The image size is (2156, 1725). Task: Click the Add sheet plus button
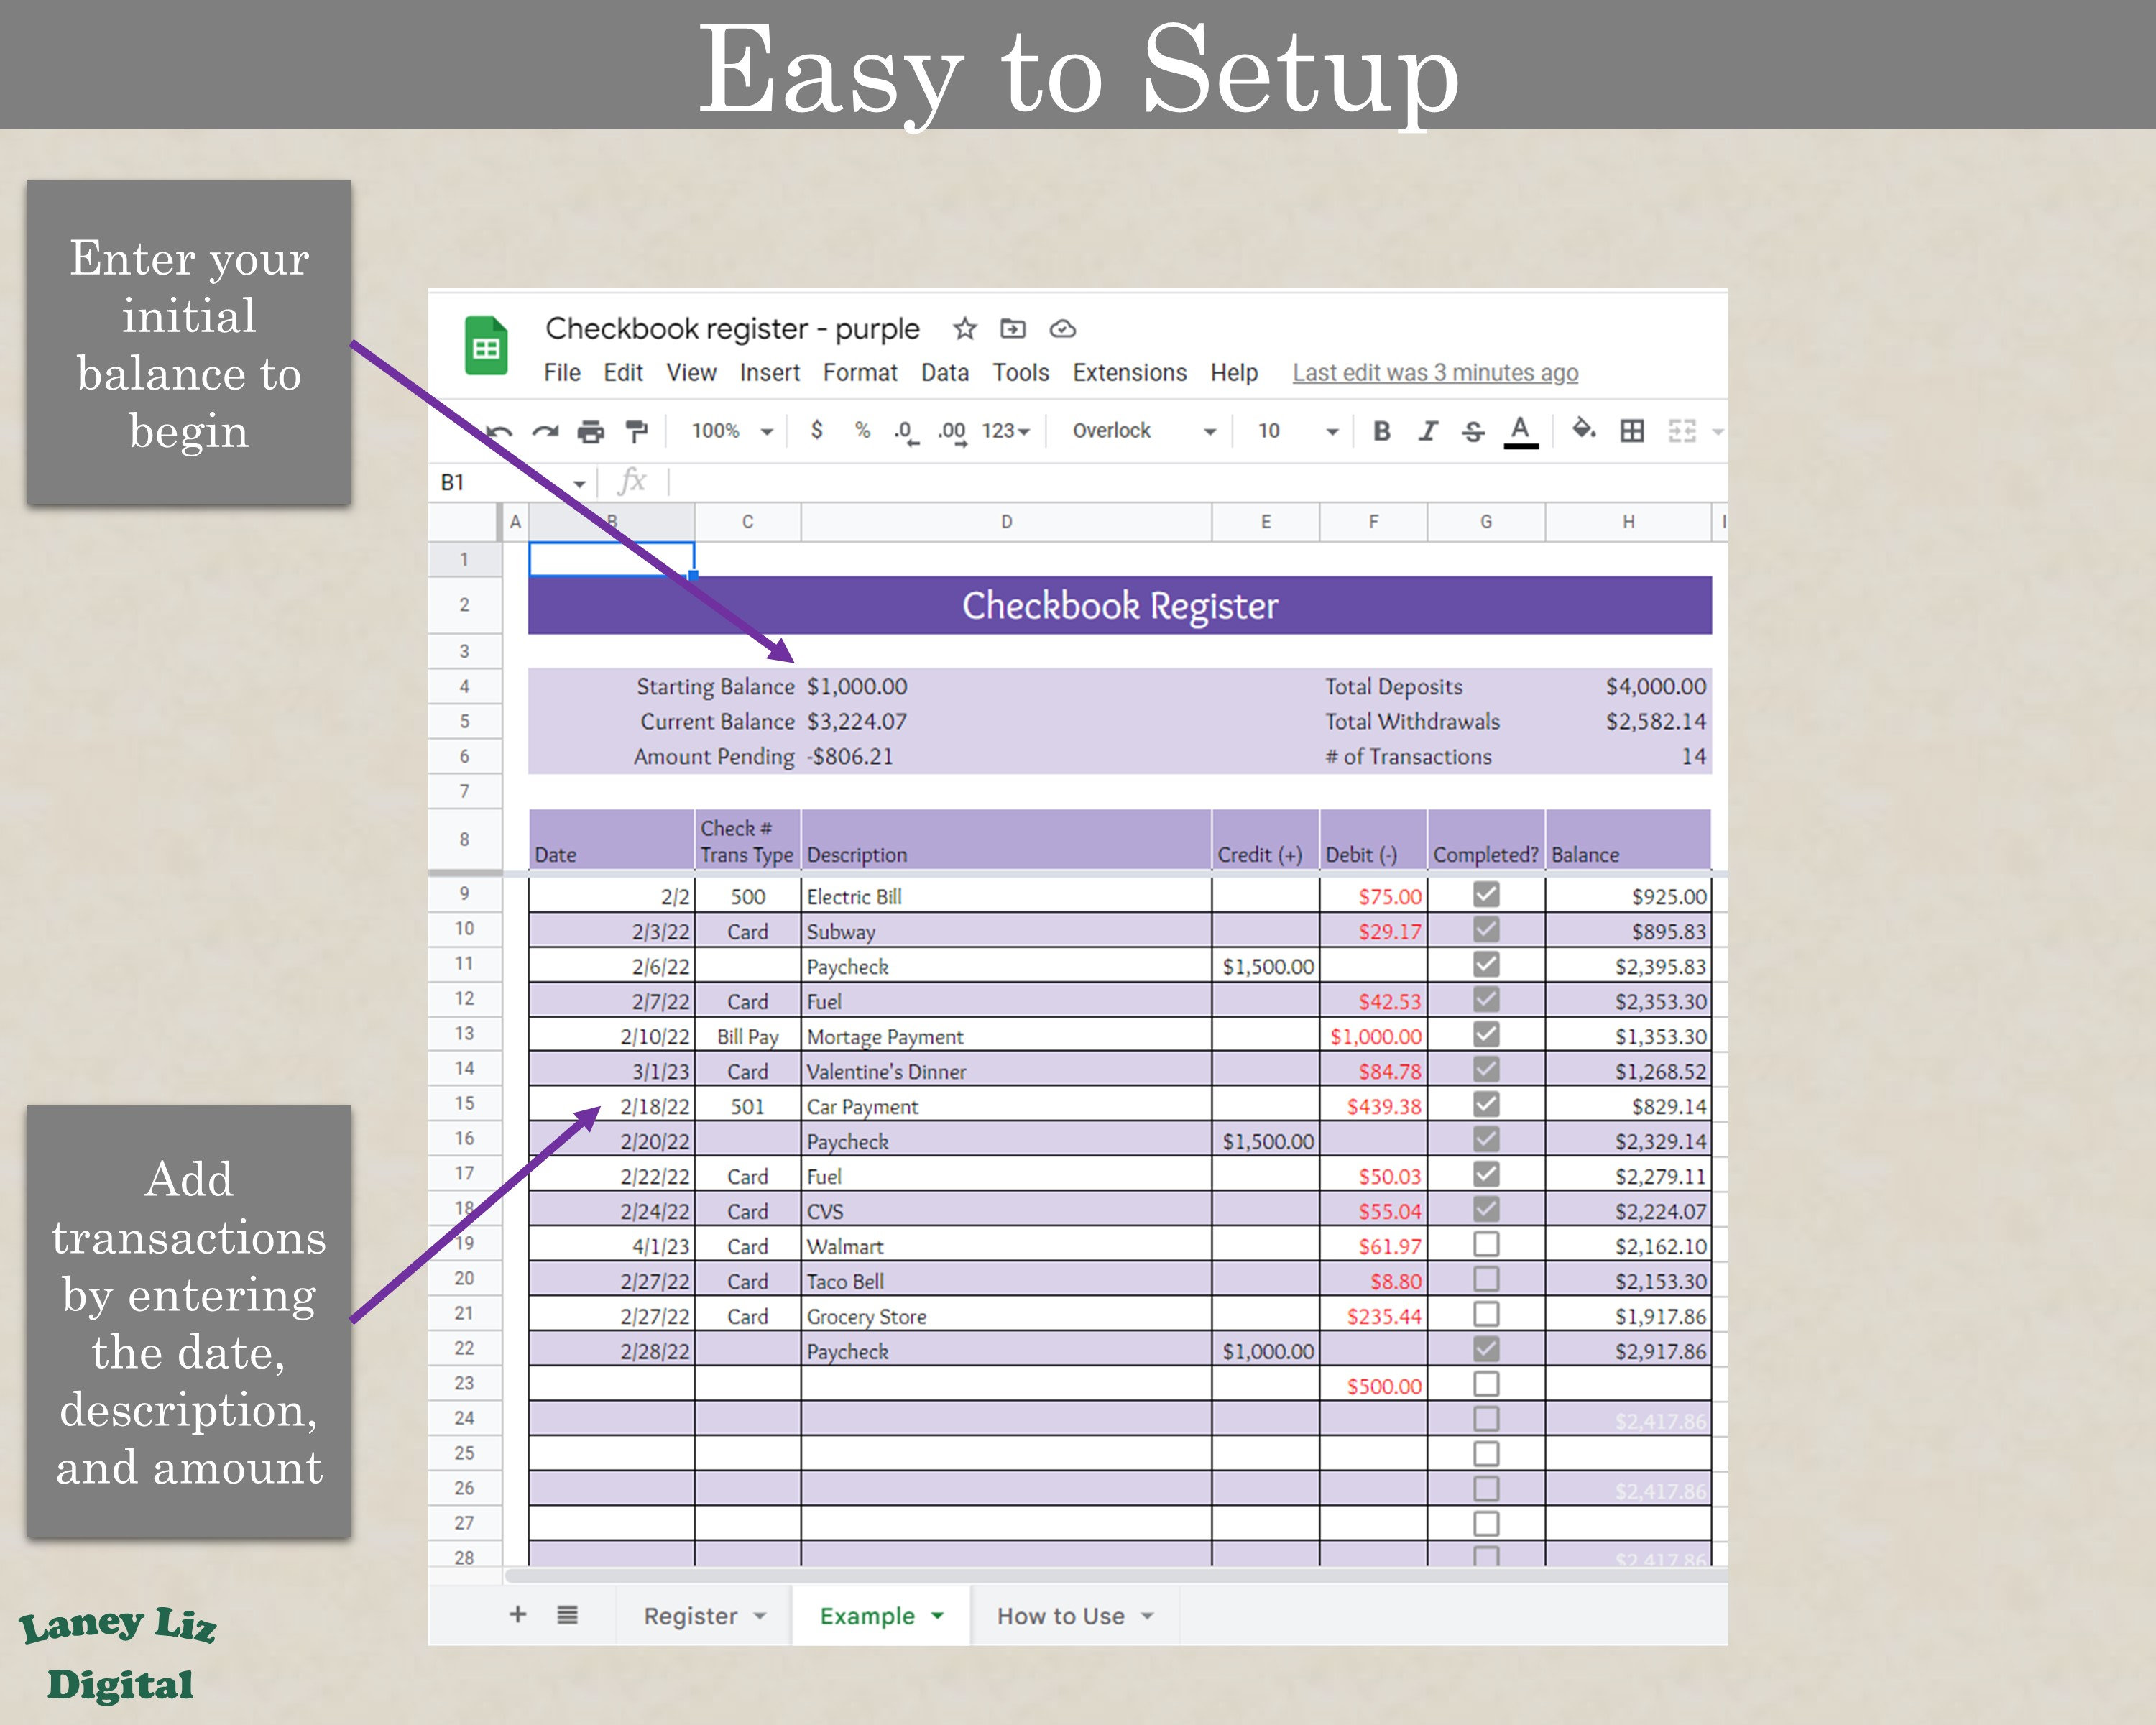[518, 1614]
